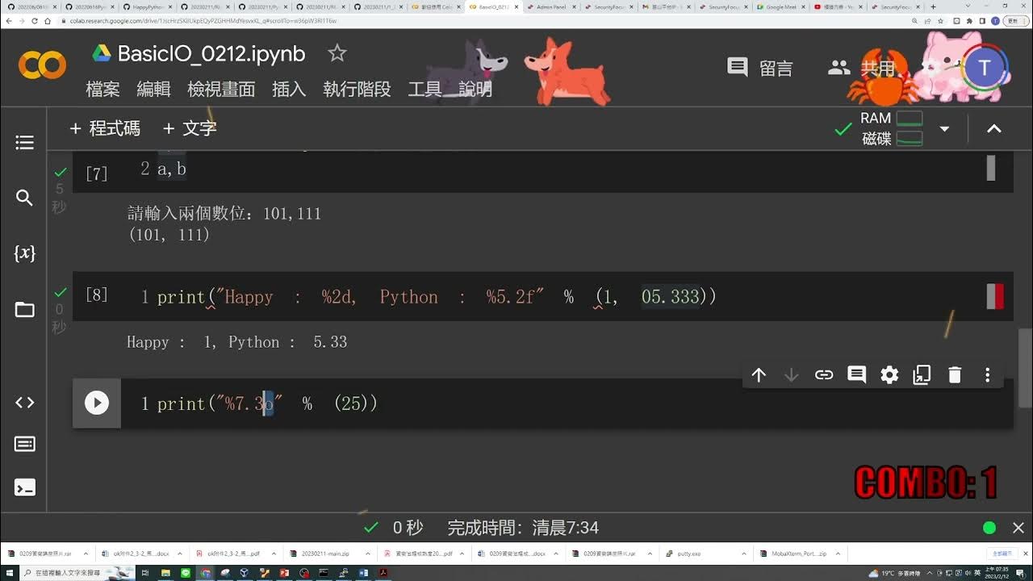1033x581 pixels.
Task: Open the 檢視畫面 menu
Action: pos(221,90)
